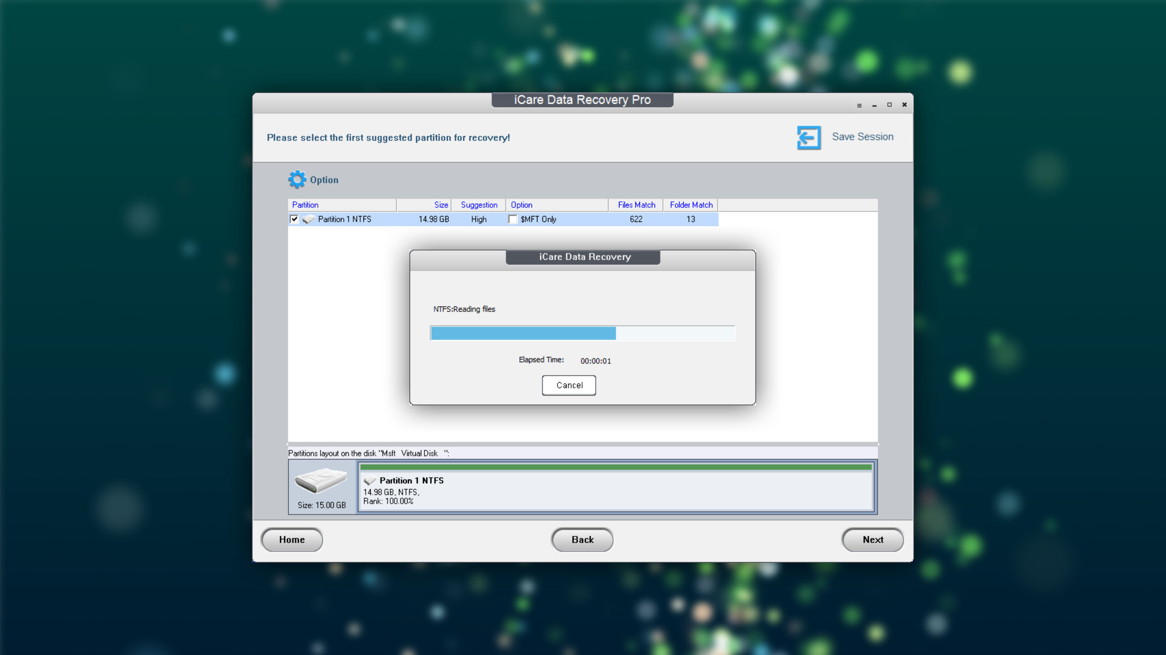Click the '622' files match value

coord(636,219)
